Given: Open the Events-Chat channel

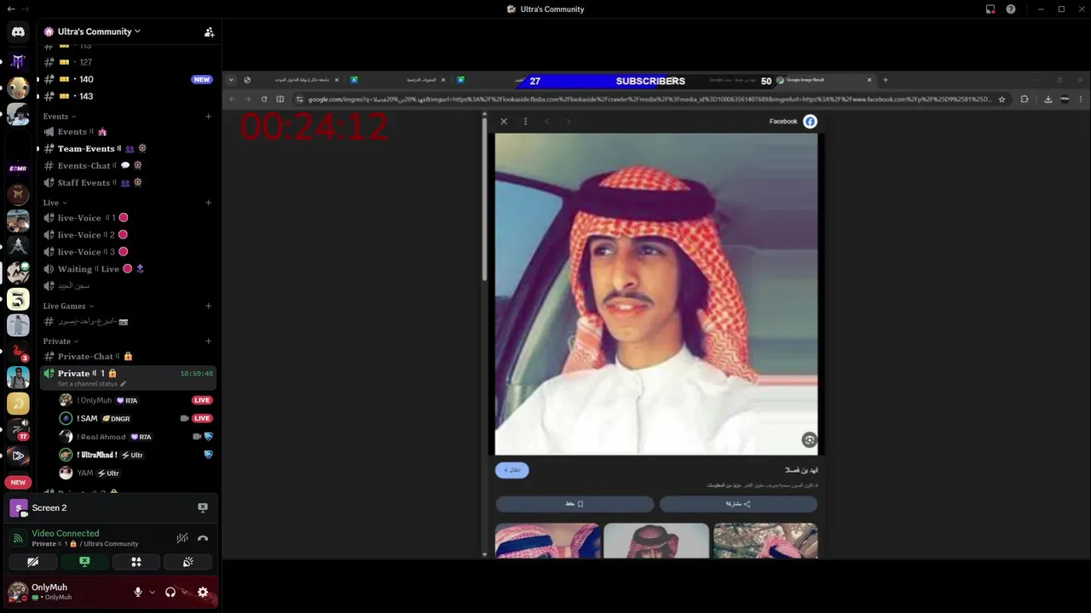Looking at the screenshot, I should coord(127,166).
